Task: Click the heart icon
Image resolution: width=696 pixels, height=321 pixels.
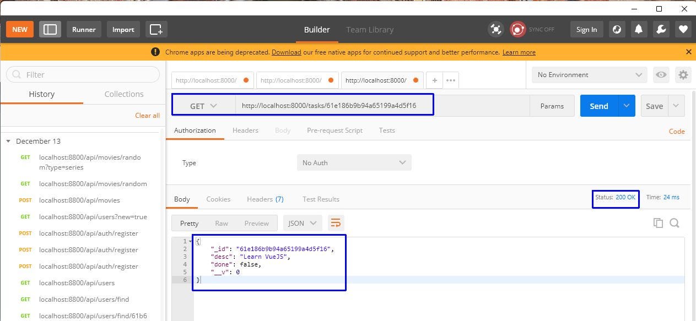Action: 683,30
